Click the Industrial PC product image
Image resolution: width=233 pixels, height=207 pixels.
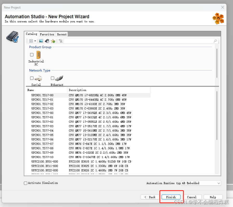[x=38, y=55]
